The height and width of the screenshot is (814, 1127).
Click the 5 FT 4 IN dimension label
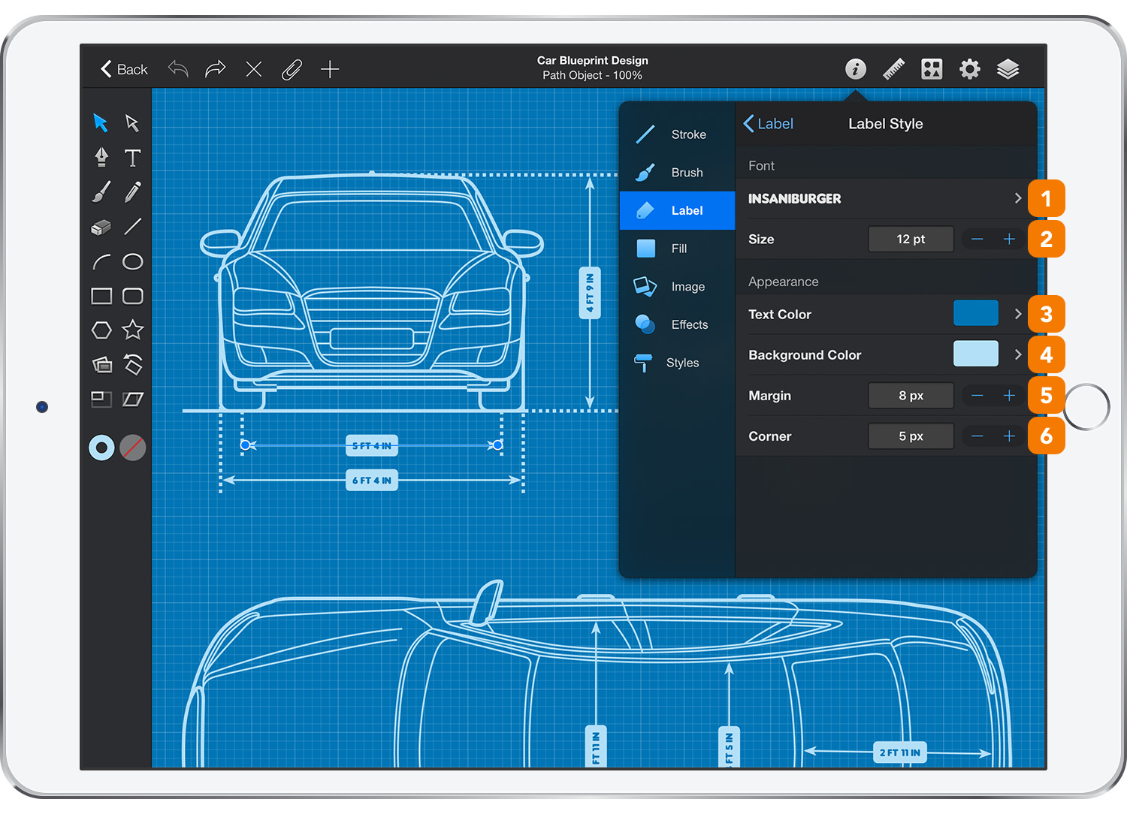click(x=372, y=445)
